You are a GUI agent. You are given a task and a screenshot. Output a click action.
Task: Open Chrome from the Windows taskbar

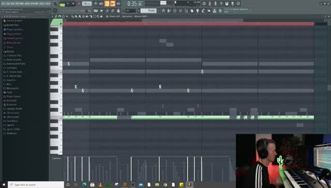(x=165, y=184)
